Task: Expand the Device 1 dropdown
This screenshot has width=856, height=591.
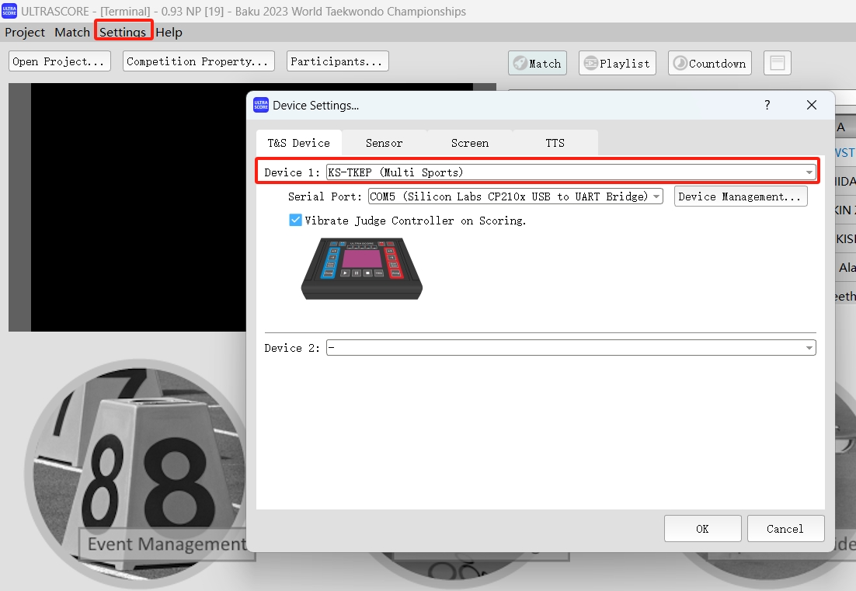Action: coord(809,172)
